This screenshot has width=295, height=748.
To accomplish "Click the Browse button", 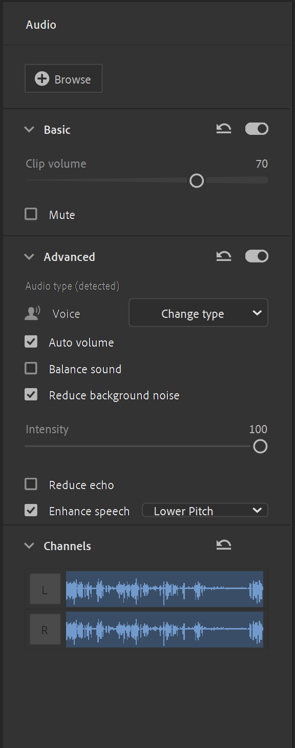I will tap(64, 78).
